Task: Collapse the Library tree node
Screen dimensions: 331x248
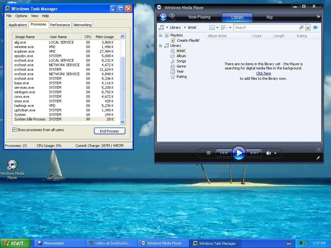Action: pos(161,46)
